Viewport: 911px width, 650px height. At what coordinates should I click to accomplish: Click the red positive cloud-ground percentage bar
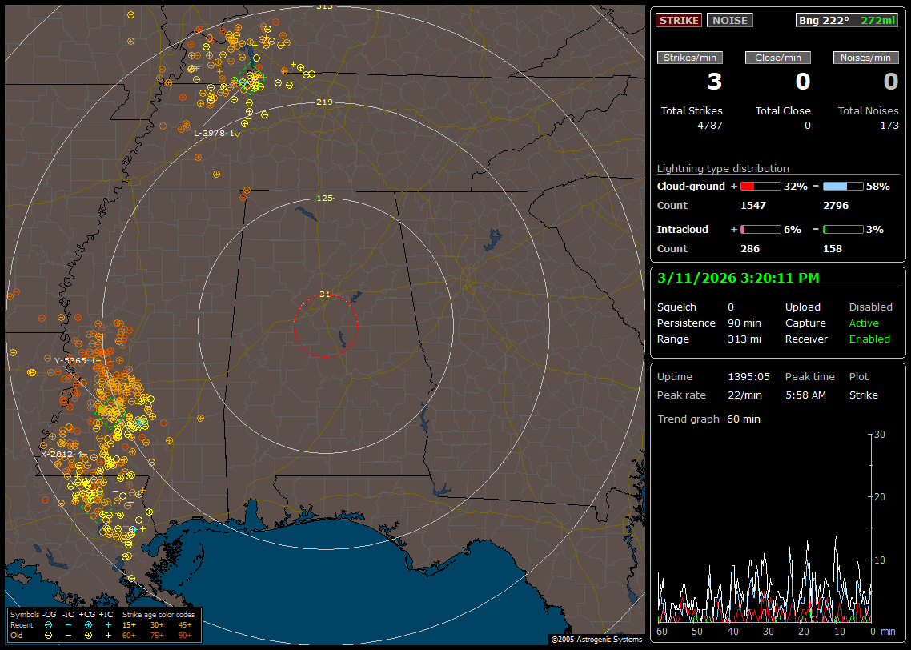(x=760, y=186)
